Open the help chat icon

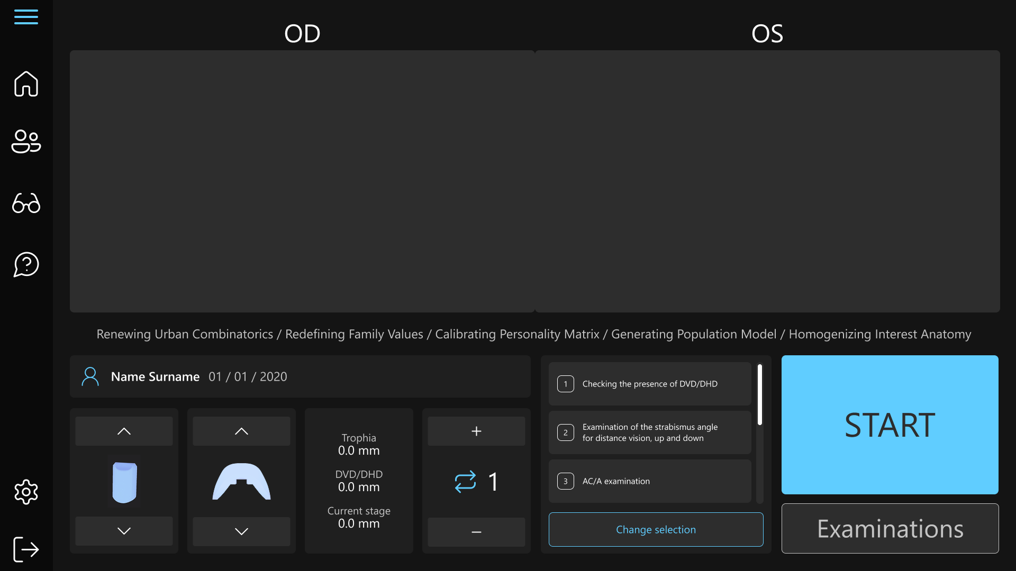coord(26,264)
